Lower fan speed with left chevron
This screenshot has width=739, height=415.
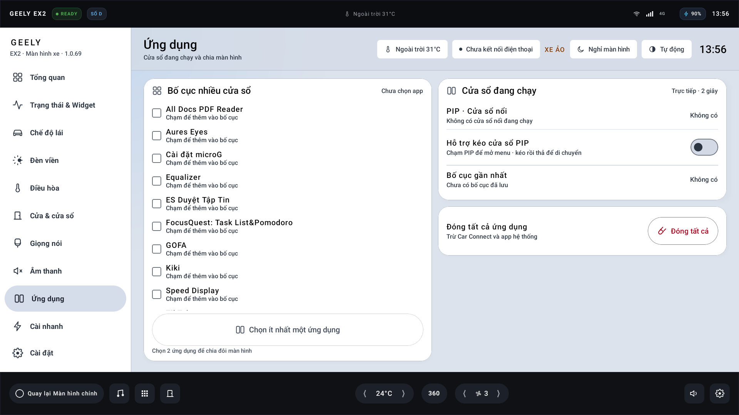coord(465,393)
